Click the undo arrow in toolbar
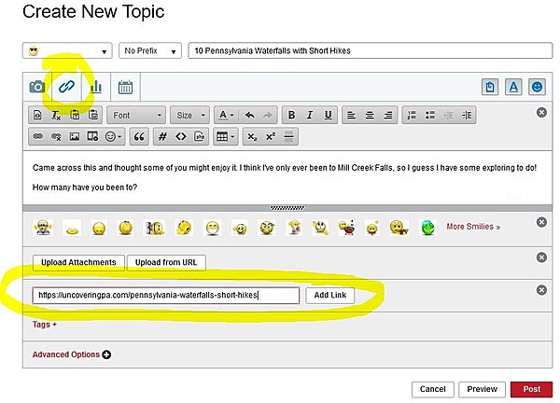Screen dimensions: 560x403 click(x=250, y=116)
